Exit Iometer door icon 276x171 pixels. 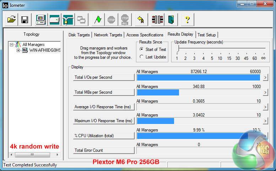click(x=171, y=20)
